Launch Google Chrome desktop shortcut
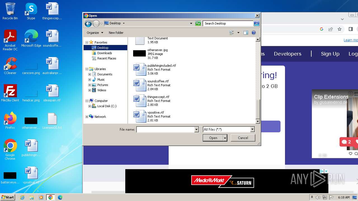The image size is (358, 201). point(10,150)
